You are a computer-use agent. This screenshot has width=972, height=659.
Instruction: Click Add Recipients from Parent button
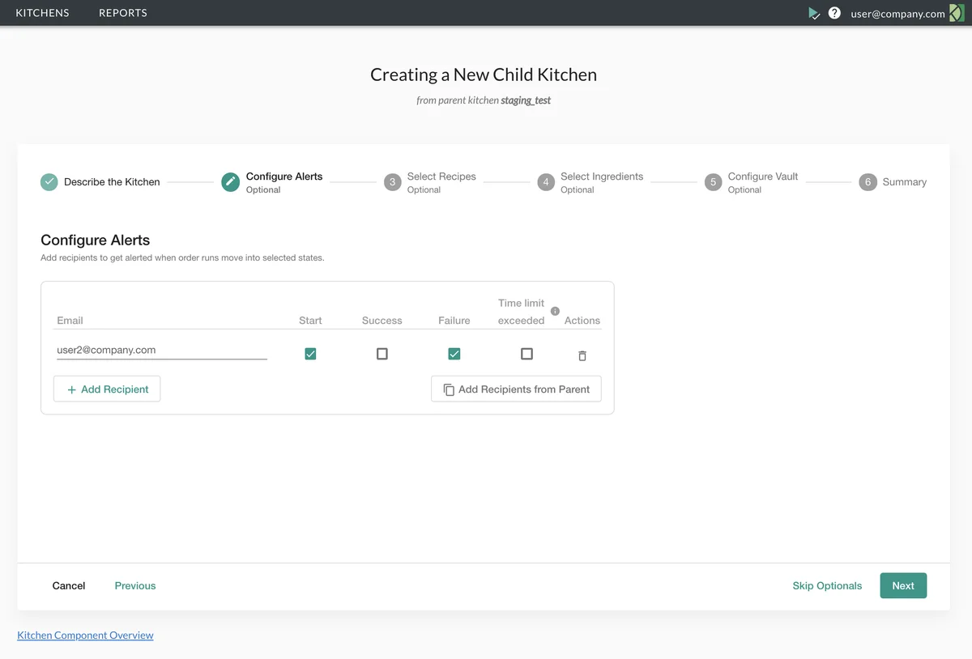point(516,389)
